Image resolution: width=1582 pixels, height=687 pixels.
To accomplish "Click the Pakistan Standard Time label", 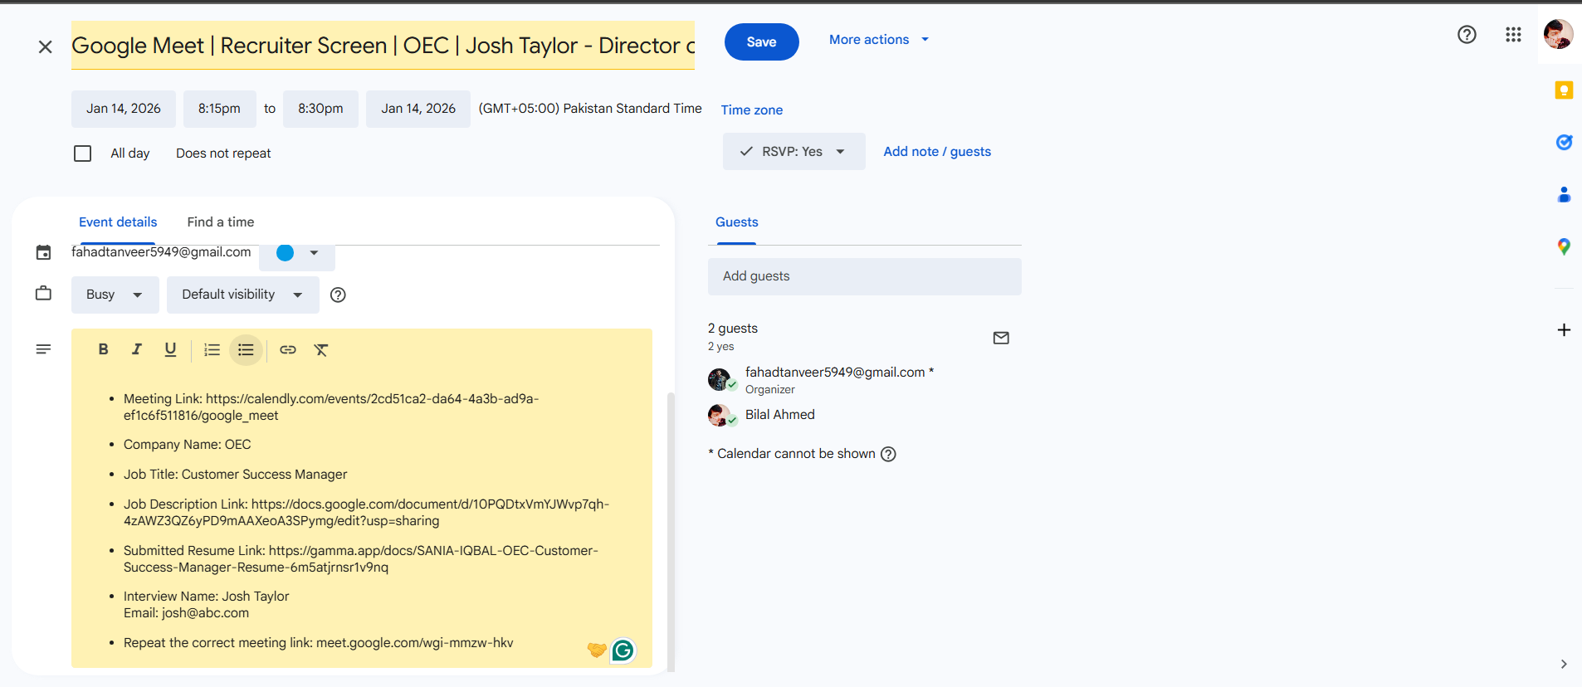I will [x=590, y=109].
